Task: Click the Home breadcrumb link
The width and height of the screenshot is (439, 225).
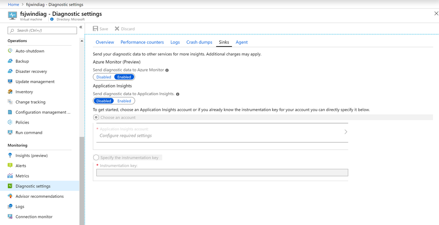Action: click(x=14, y=4)
